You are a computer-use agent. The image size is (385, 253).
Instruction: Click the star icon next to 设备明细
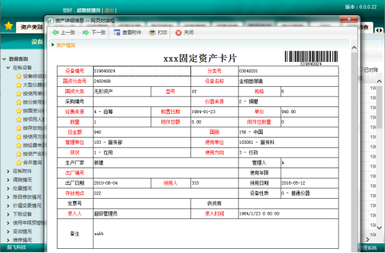[x=19, y=76]
